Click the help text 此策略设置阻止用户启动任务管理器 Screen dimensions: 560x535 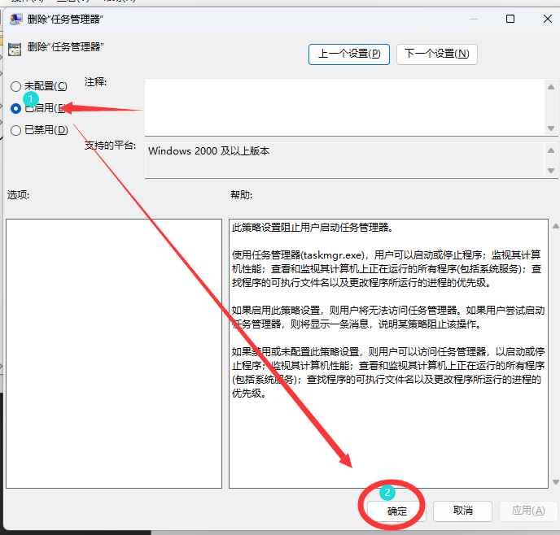click(313, 227)
